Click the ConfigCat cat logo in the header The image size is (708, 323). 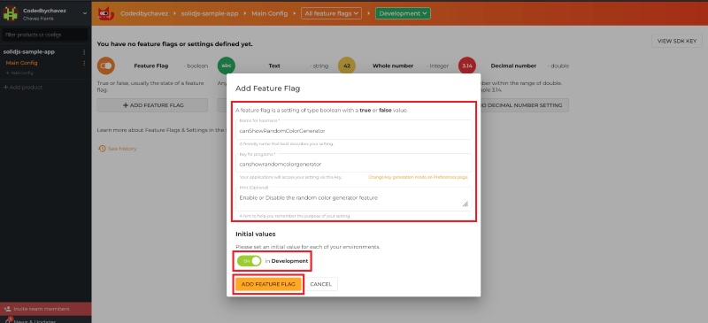[106, 13]
